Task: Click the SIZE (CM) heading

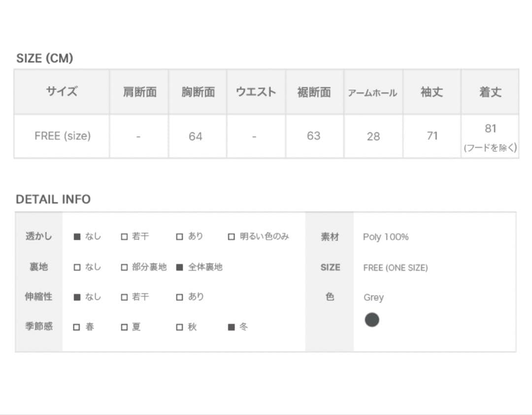Action: click(x=45, y=58)
